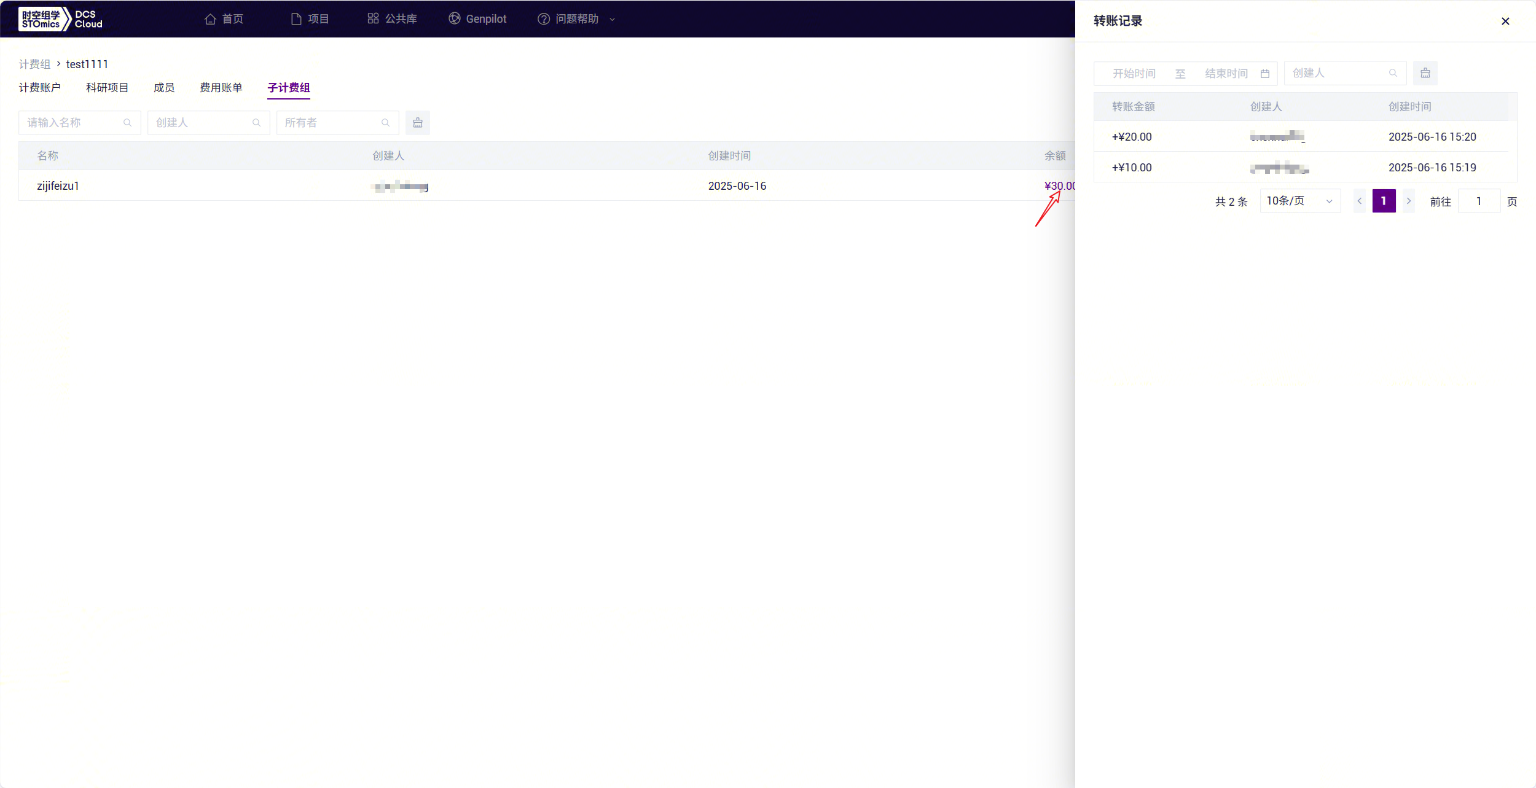The image size is (1536, 788).
Task: Click the 转账金额 column header
Action: pos(1134,106)
